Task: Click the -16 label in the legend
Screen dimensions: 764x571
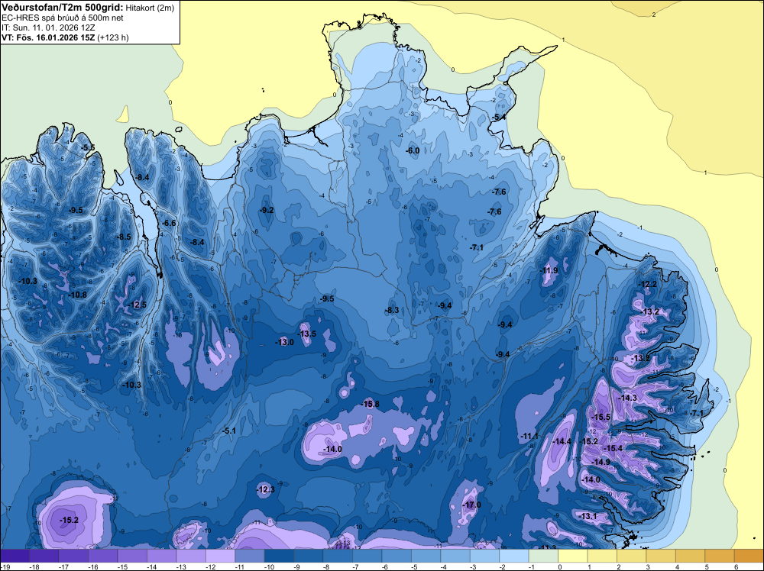Action: tap(93, 566)
